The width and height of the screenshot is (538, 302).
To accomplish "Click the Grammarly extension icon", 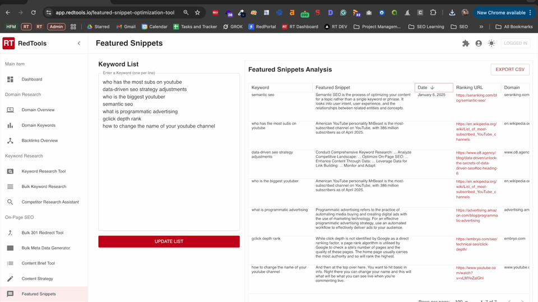I will (x=343, y=13).
